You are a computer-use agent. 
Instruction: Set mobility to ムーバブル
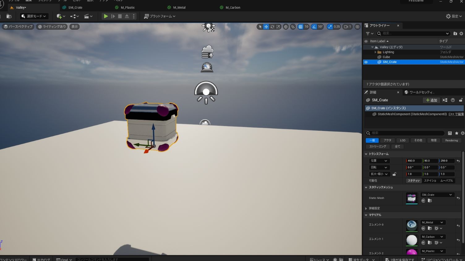tap(446, 181)
